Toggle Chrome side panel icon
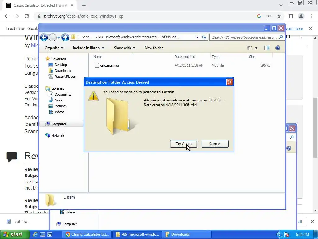 [x=291, y=16]
